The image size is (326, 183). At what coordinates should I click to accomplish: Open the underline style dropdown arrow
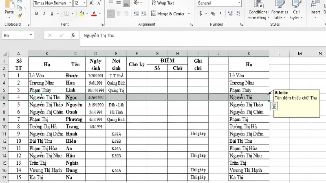[58, 14]
